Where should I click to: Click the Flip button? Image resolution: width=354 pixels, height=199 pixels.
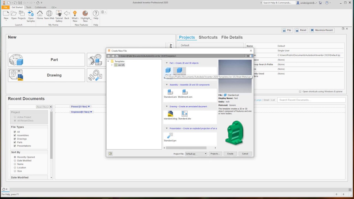pyautogui.click(x=287, y=30)
